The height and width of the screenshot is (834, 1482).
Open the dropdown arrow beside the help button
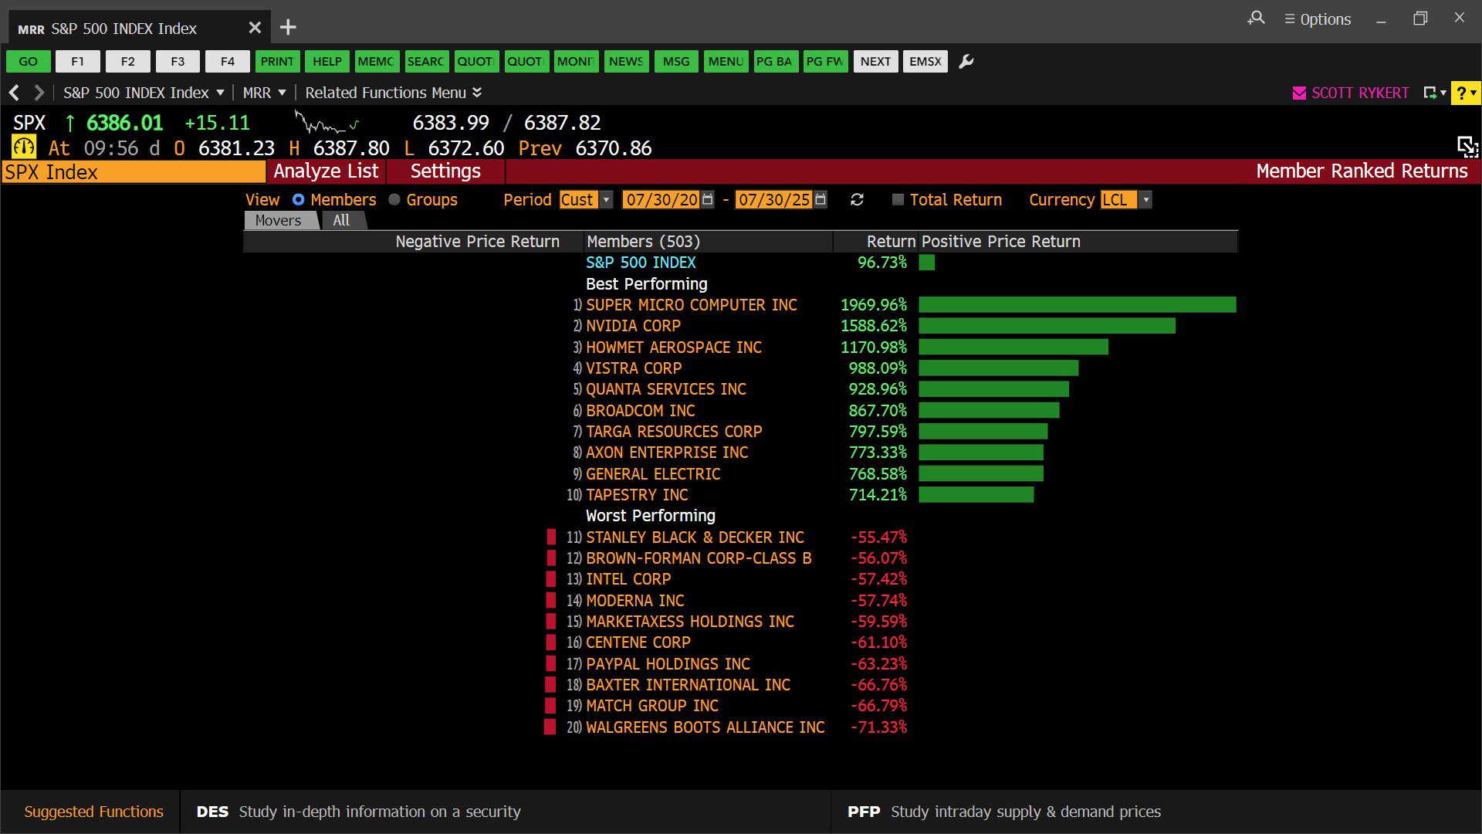tap(1474, 93)
